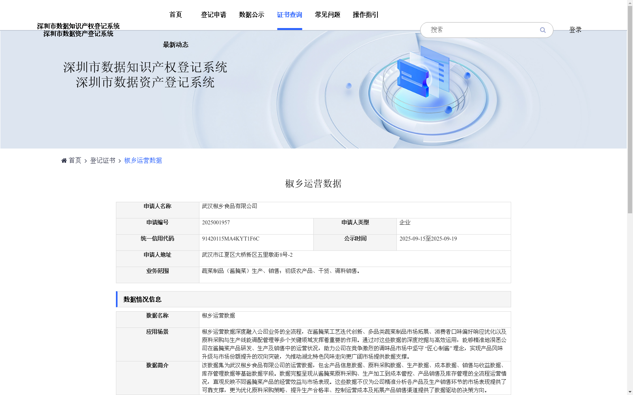The image size is (633, 395).
Task: Click the 应用场景 label cell
Action: click(157, 344)
